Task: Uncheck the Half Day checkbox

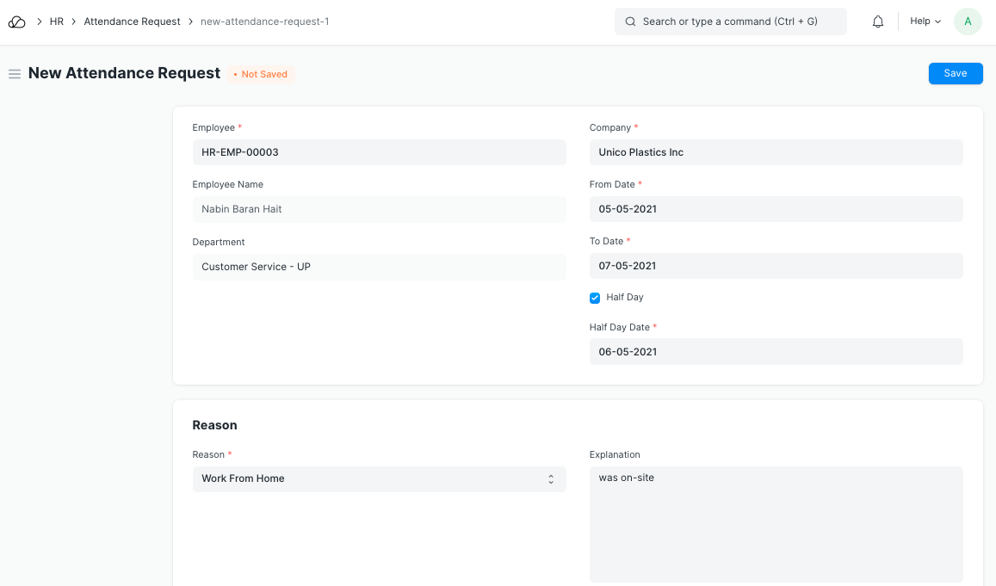Action: 595,298
